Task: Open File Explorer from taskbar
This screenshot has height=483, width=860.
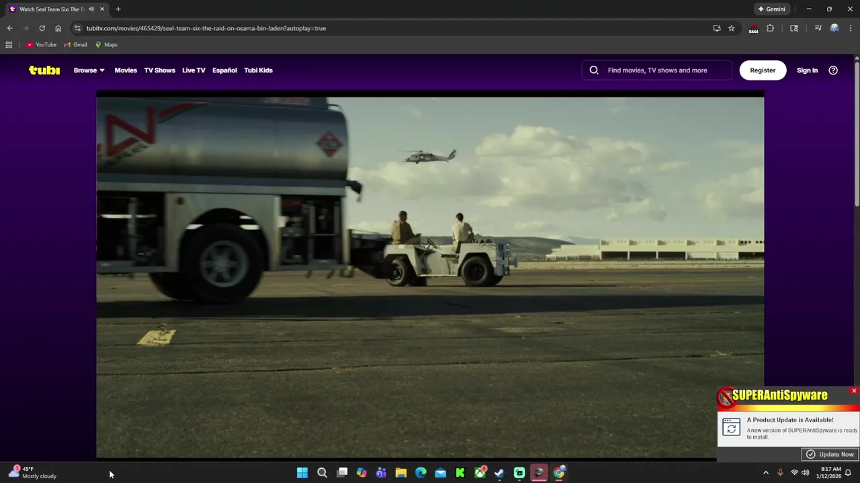Action: 401,473
